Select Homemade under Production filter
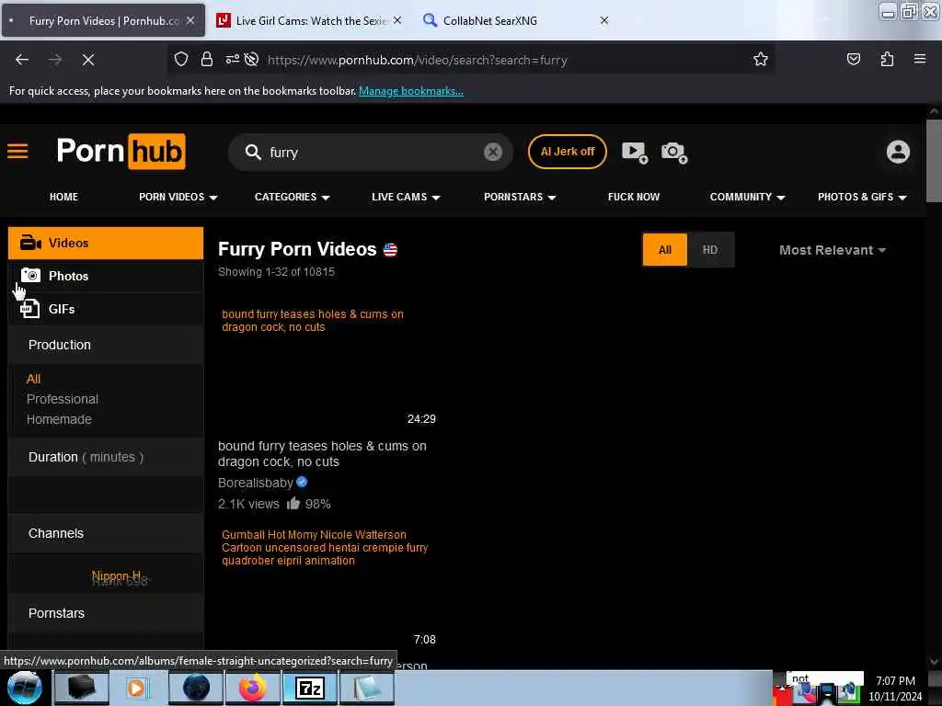This screenshot has width=942, height=706. (59, 419)
